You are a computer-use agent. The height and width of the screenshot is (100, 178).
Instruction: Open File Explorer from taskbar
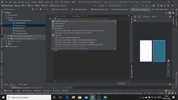(x=73, y=97)
